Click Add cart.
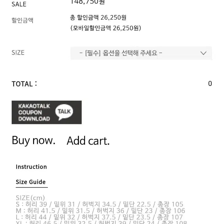The image size is (224, 224). click(x=88, y=141)
